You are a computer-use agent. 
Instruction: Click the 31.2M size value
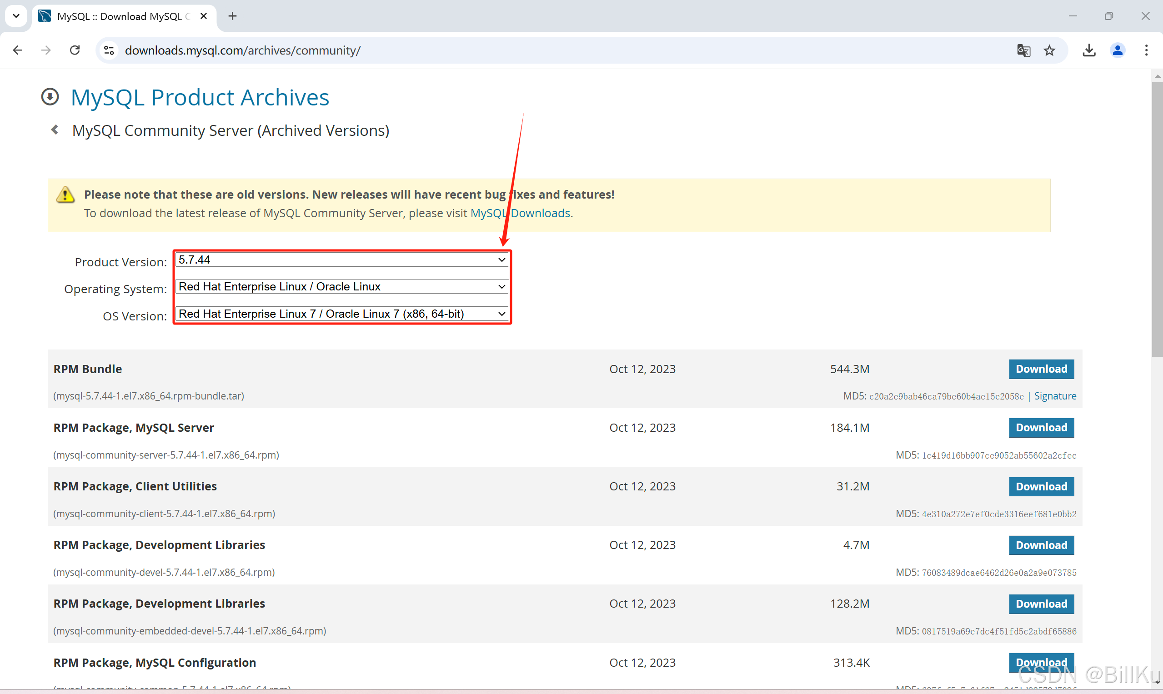pos(853,486)
